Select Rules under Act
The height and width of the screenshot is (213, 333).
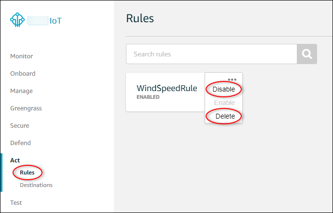[x=27, y=173]
